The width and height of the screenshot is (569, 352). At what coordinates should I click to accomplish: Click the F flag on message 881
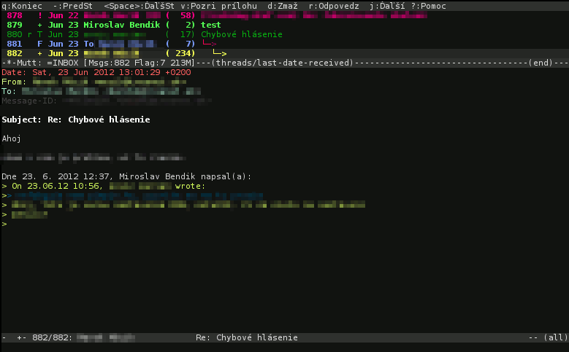click(x=40, y=44)
